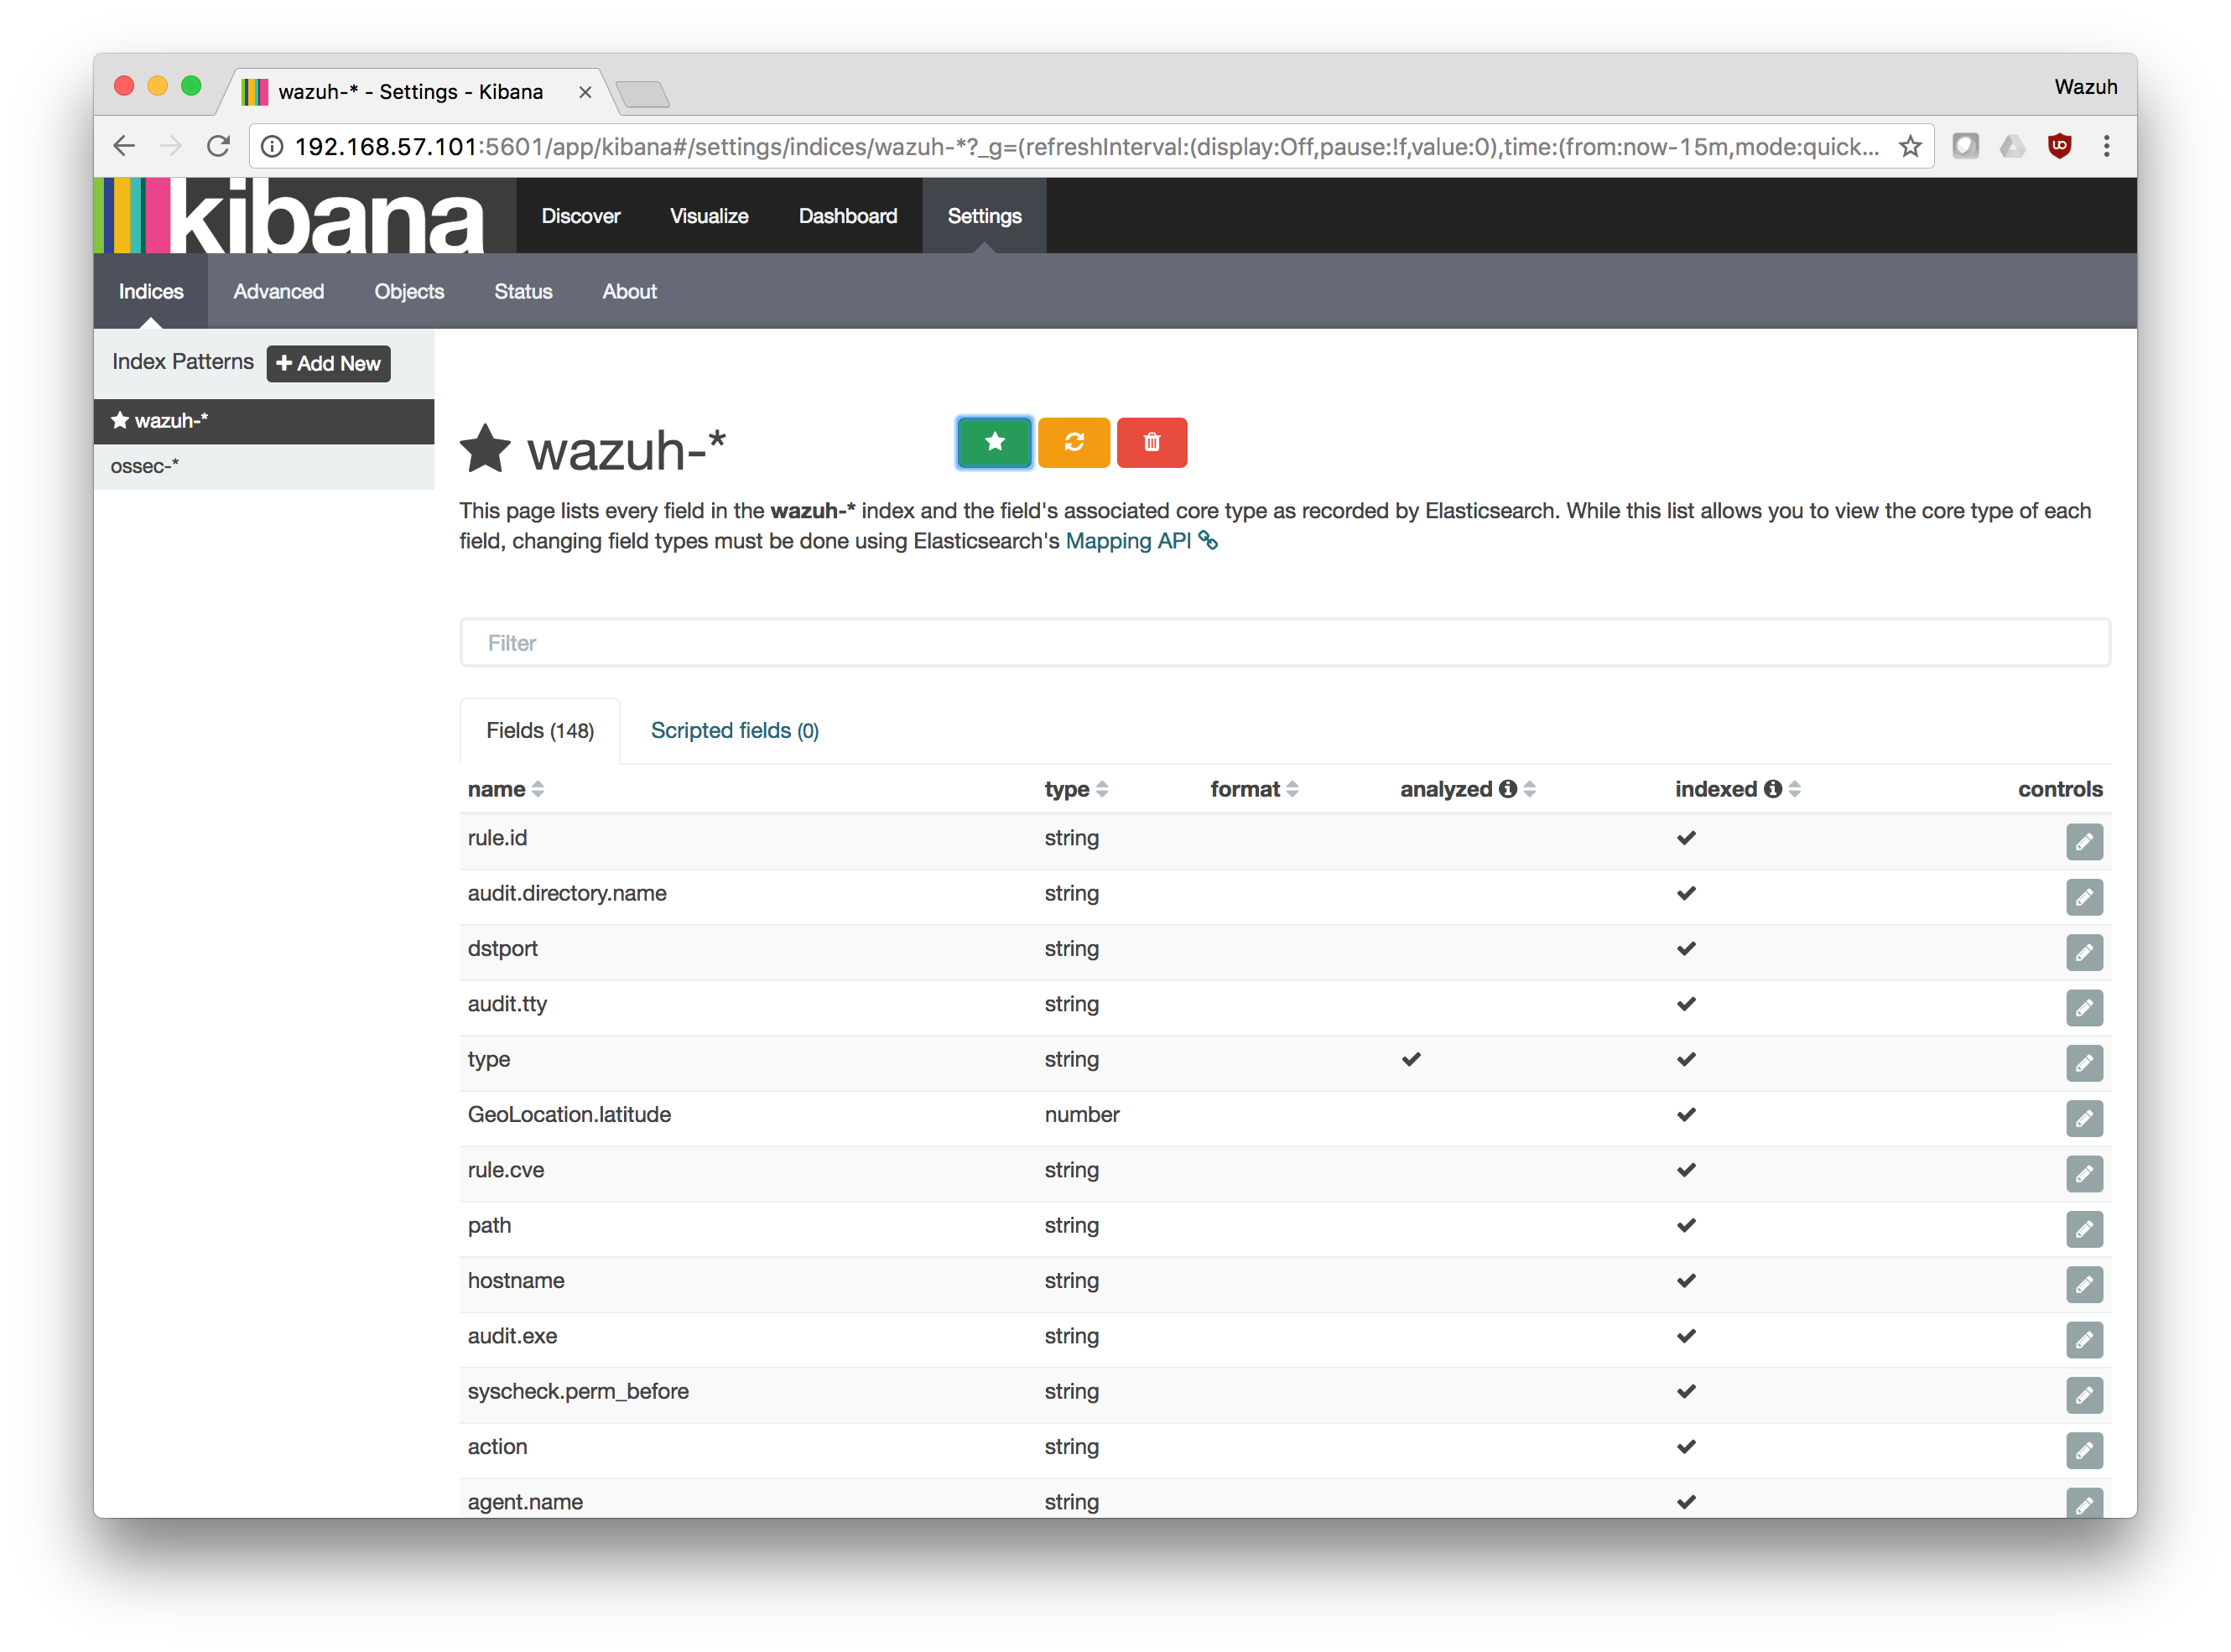The height and width of the screenshot is (1652, 2231).
Task: Edit the rule.cve field
Action: pyautogui.click(x=2083, y=1173)
